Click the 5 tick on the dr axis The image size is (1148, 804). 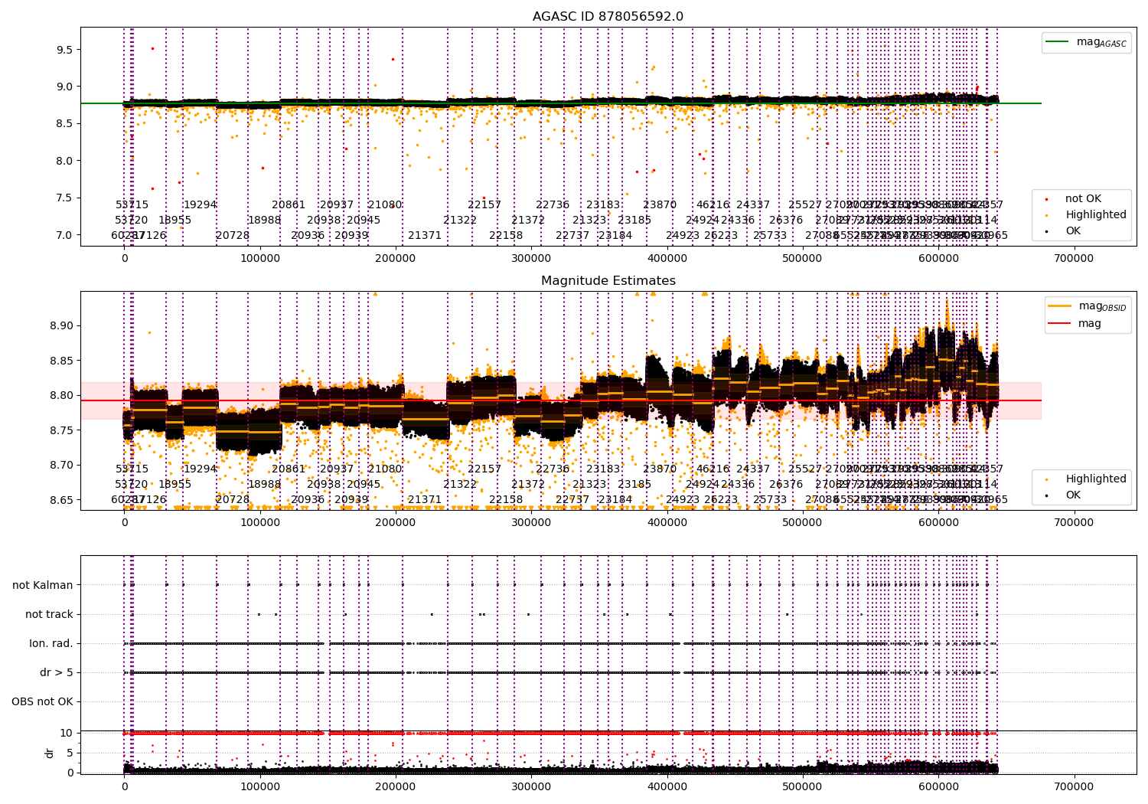coord(70,753)
